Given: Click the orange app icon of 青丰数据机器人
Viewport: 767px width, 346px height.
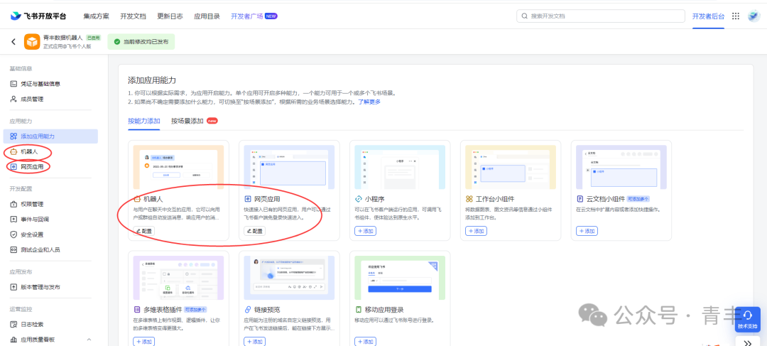Looking at the screenshot, I should [32, 42].
